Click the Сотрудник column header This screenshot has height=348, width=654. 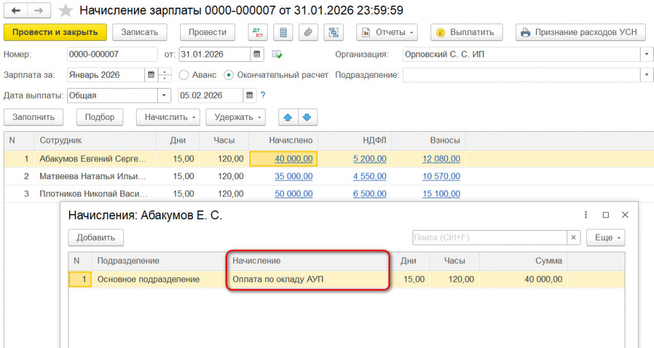[x=95, y=141]
